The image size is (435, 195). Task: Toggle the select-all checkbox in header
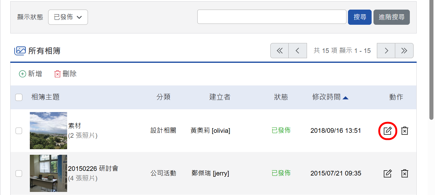(19, 97)
